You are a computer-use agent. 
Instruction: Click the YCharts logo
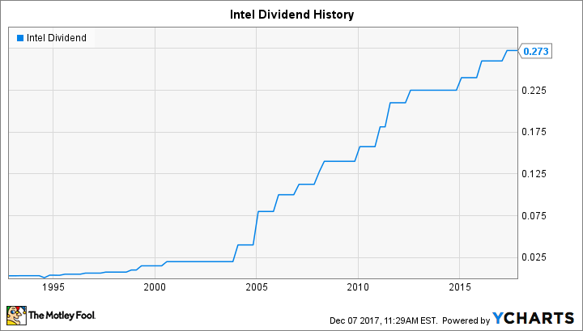point(534,317)
